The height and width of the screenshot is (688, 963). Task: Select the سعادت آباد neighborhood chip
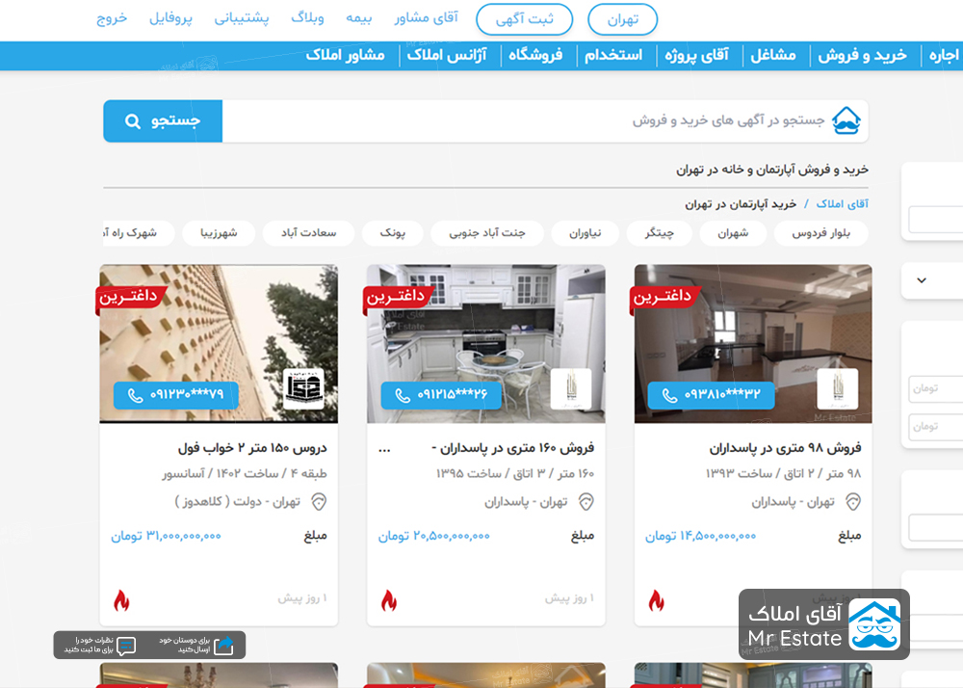click(x=309, y=233)
